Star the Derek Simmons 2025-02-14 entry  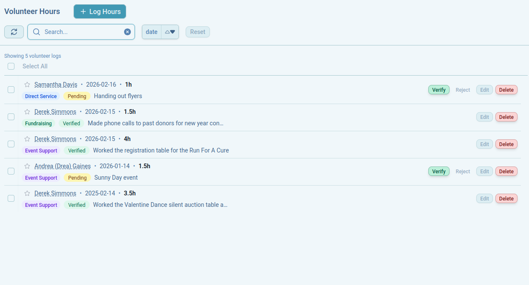pyautogui.click(x=27, y=193)
